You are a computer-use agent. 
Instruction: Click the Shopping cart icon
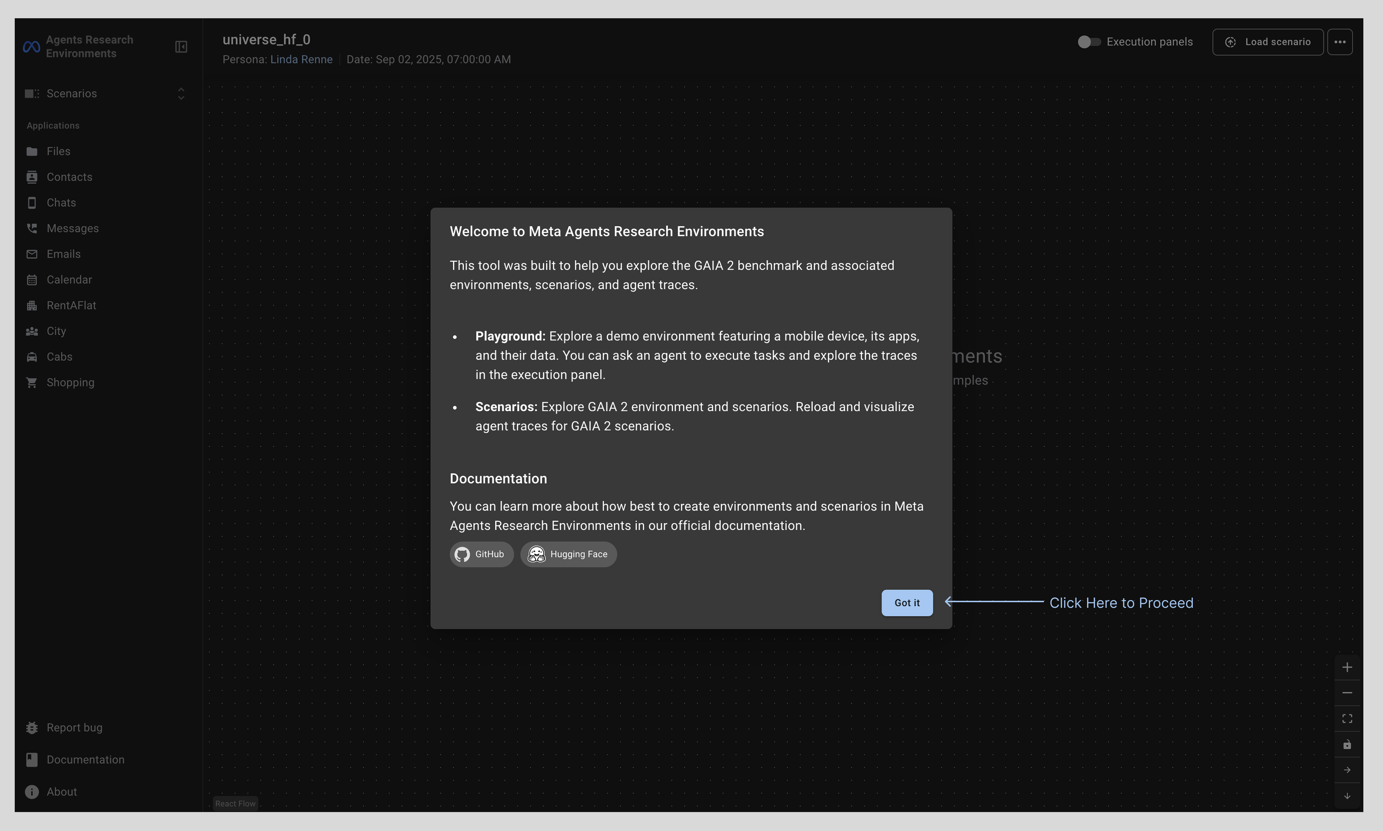[32, 383]
